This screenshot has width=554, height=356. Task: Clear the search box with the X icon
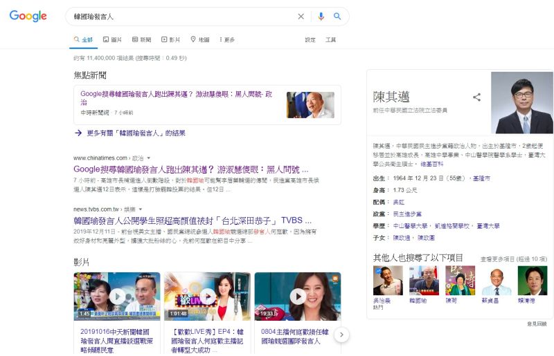point(301,16)
